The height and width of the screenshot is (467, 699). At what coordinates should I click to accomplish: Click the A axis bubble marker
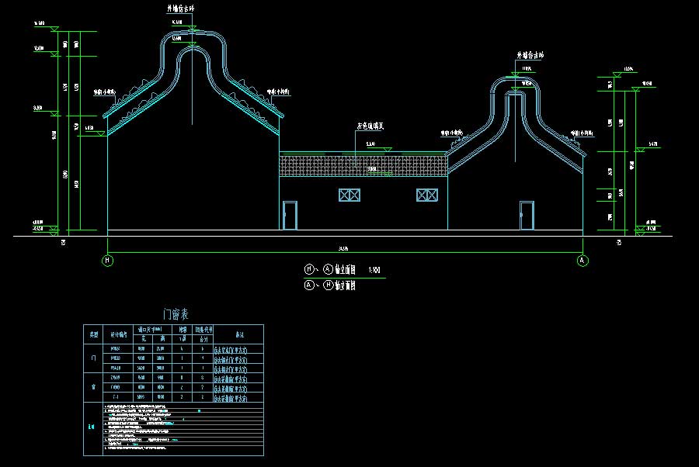point(582,261)
